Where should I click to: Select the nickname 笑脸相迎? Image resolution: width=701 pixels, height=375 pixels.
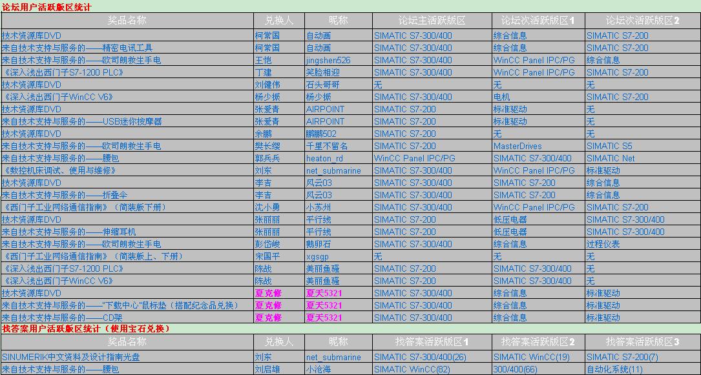[323, 72]
